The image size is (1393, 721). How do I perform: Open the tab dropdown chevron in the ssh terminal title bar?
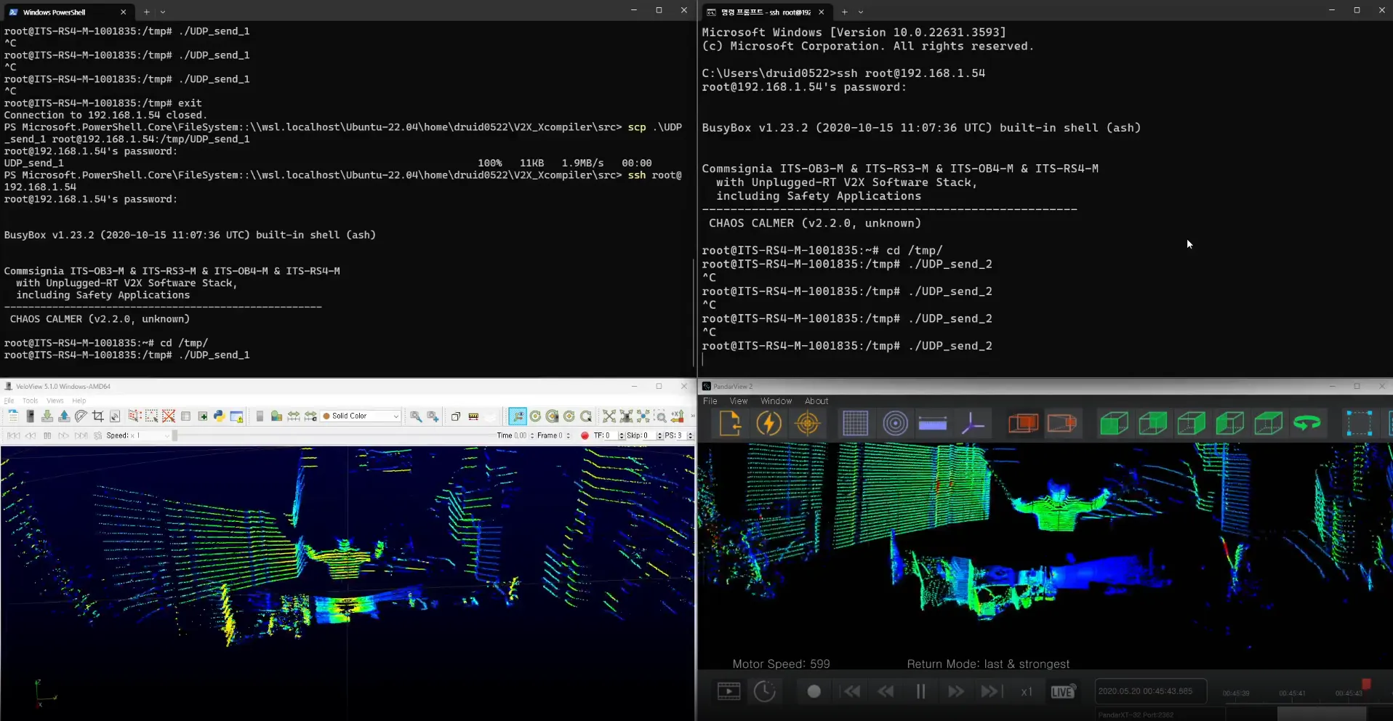tap(861, 12)
